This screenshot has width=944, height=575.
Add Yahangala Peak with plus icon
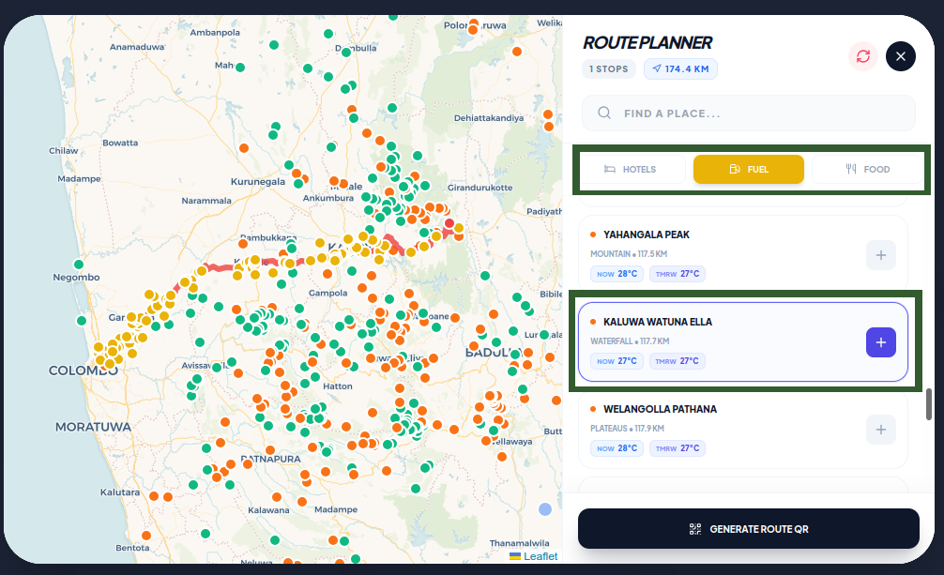coord(881,255)
